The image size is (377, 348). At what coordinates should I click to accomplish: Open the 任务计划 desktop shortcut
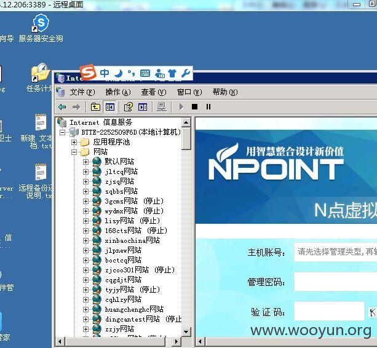40,77
